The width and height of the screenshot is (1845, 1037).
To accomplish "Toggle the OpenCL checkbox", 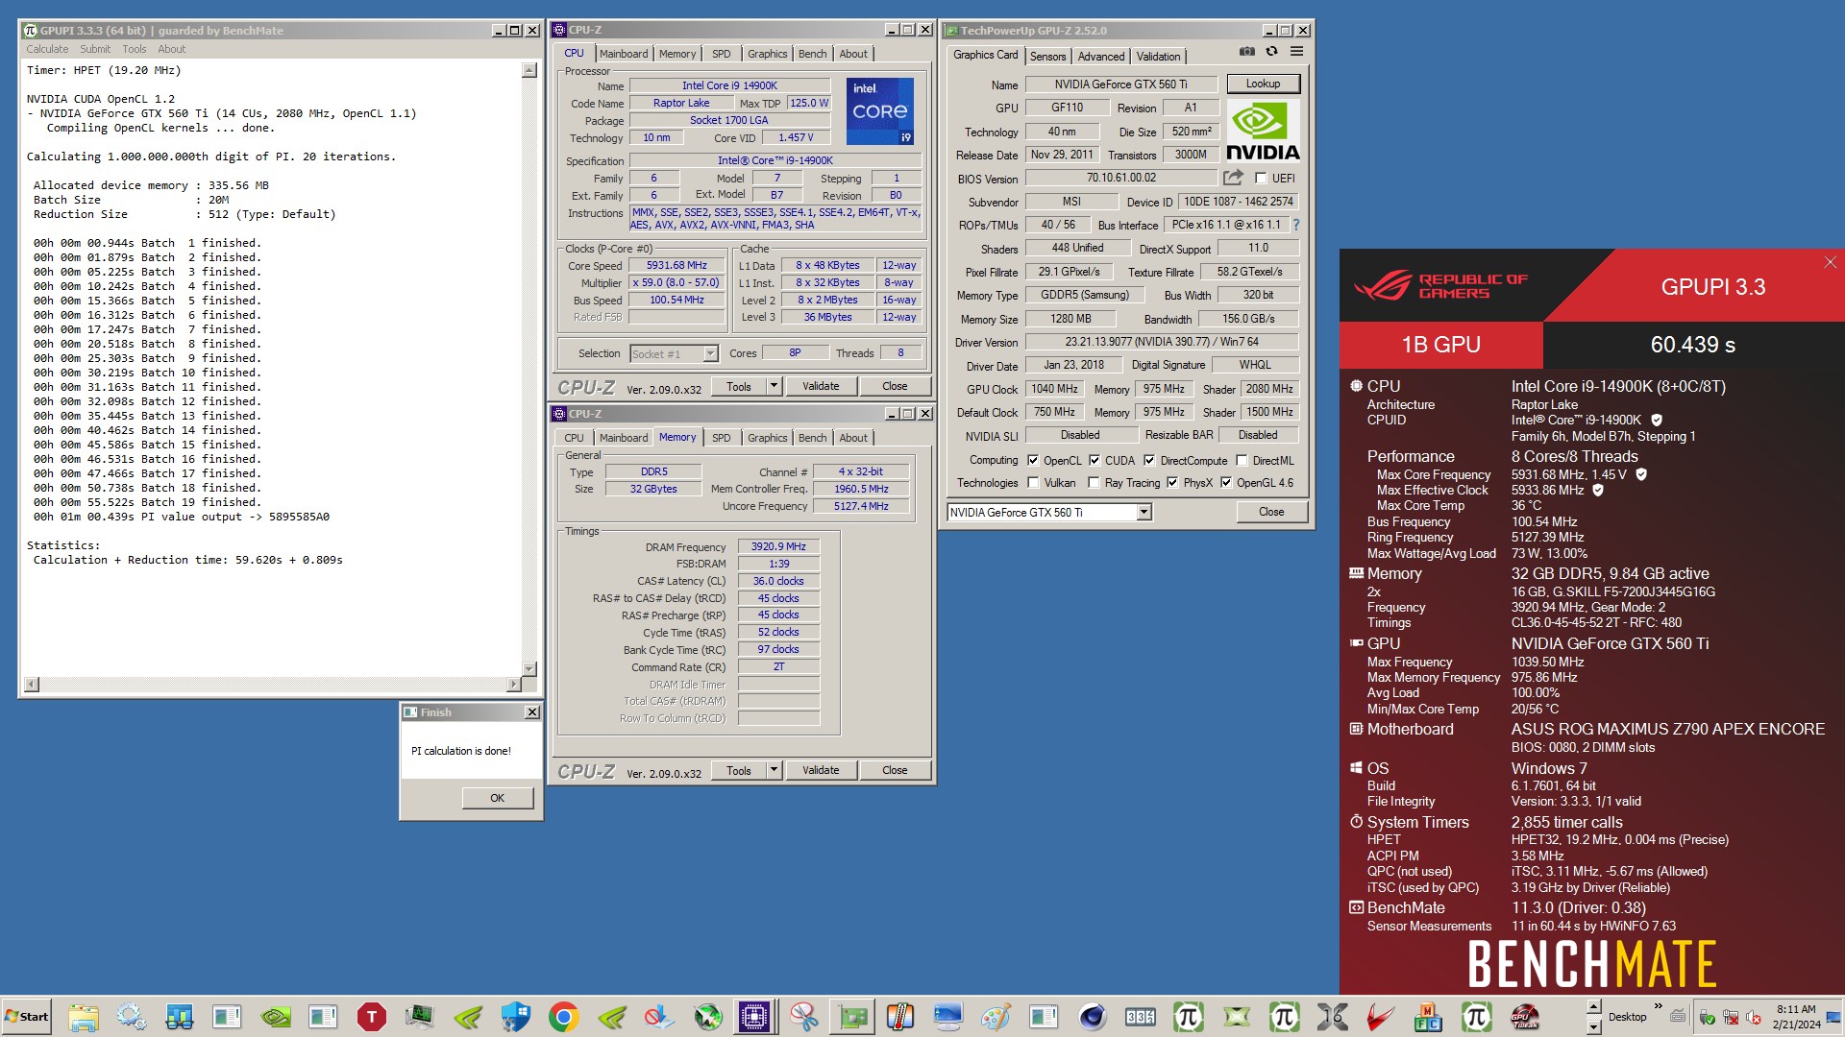I will point(1033,460).
